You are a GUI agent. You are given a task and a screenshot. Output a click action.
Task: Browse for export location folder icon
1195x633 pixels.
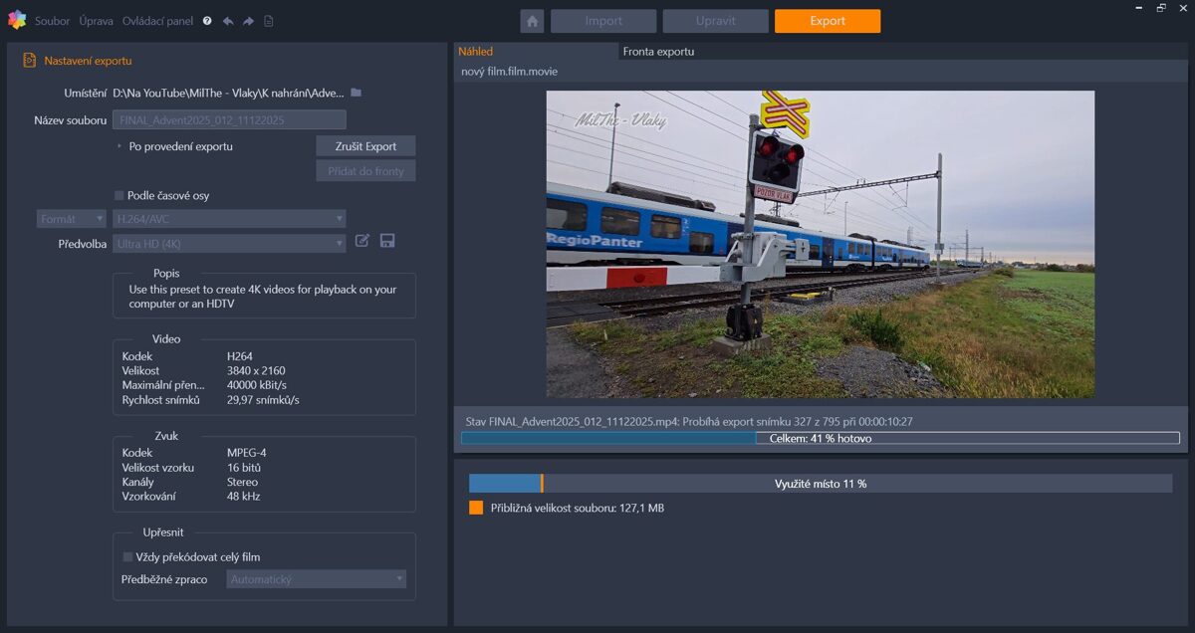(x=356, y=93)
